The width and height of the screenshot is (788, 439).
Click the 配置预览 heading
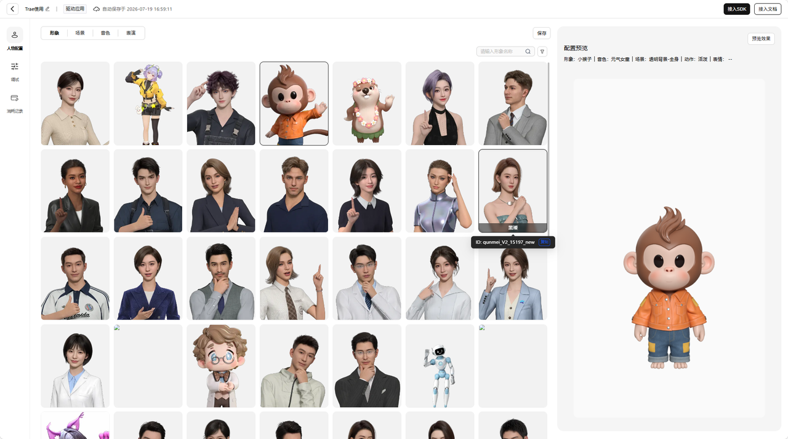(576, 48)
